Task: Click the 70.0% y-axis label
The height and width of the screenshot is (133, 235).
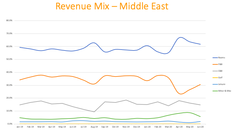Action: 9,34
